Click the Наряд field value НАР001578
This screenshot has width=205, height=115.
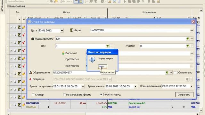(140, 30)
